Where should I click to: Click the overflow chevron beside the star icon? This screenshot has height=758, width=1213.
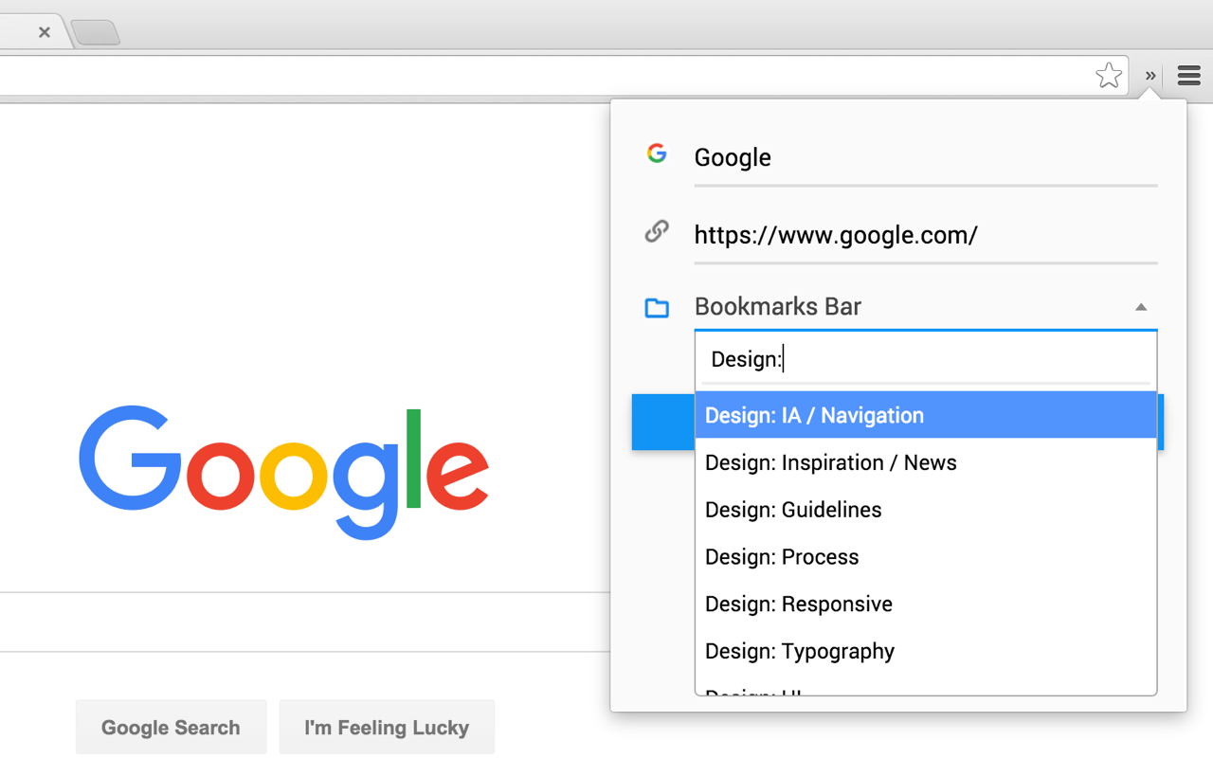pyautogui.click(x=1150, y=76)
